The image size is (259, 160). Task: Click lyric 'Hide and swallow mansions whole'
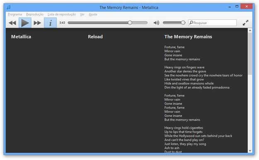point(189,84)
